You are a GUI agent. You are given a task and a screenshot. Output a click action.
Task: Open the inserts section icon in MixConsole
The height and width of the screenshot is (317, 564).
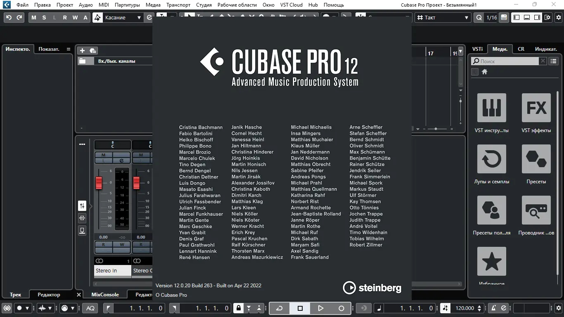(82, 218)
